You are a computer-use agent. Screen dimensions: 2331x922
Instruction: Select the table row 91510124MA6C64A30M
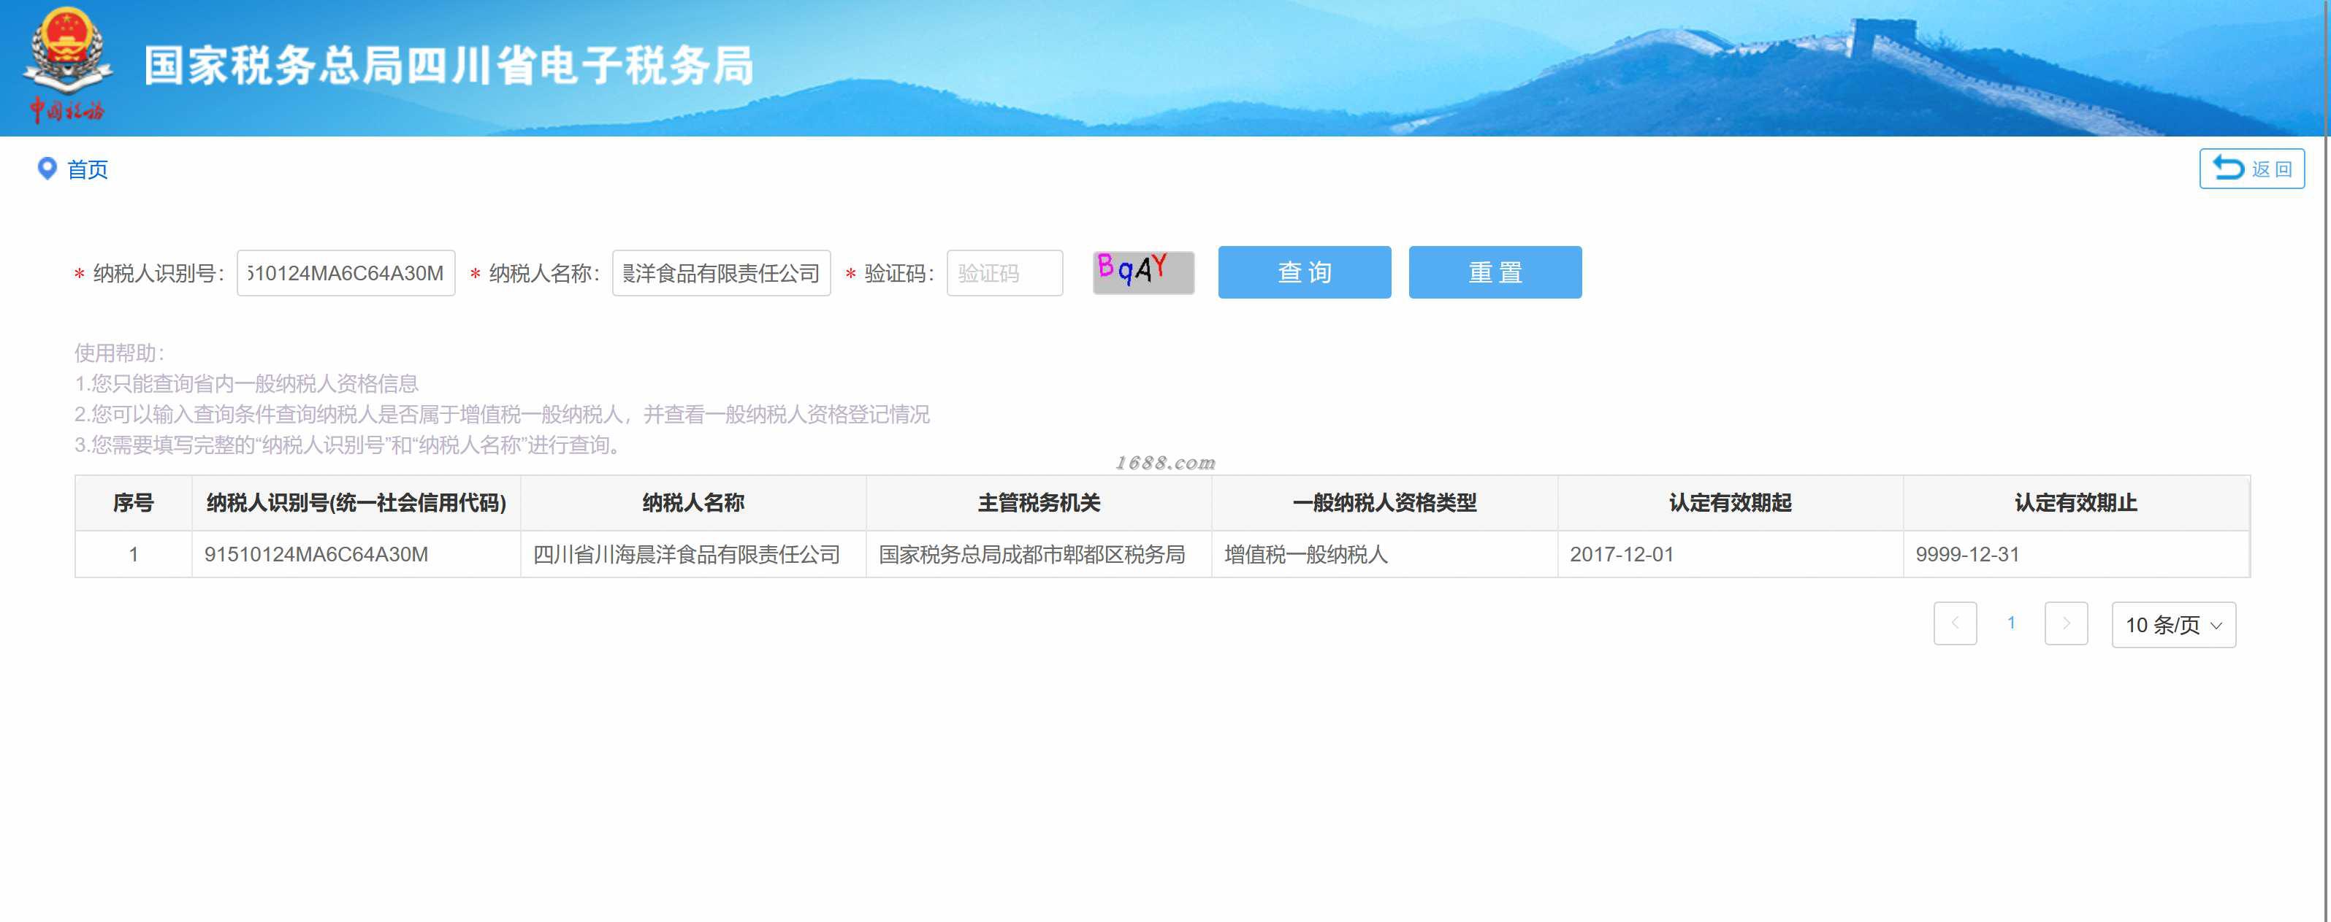click(x=316, y=554)
